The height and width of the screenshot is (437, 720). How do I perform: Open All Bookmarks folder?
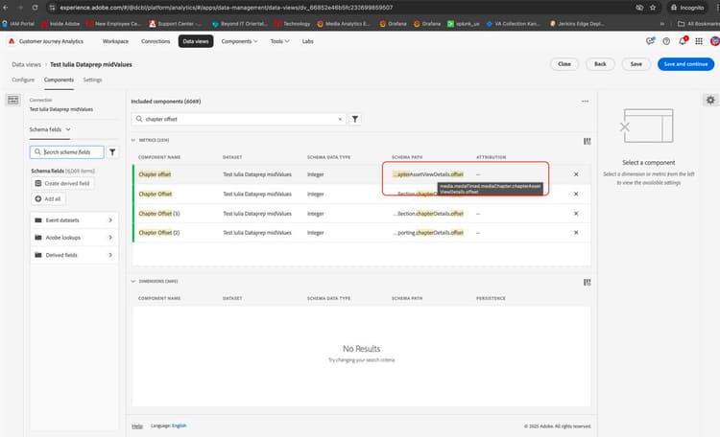point(699,23)
